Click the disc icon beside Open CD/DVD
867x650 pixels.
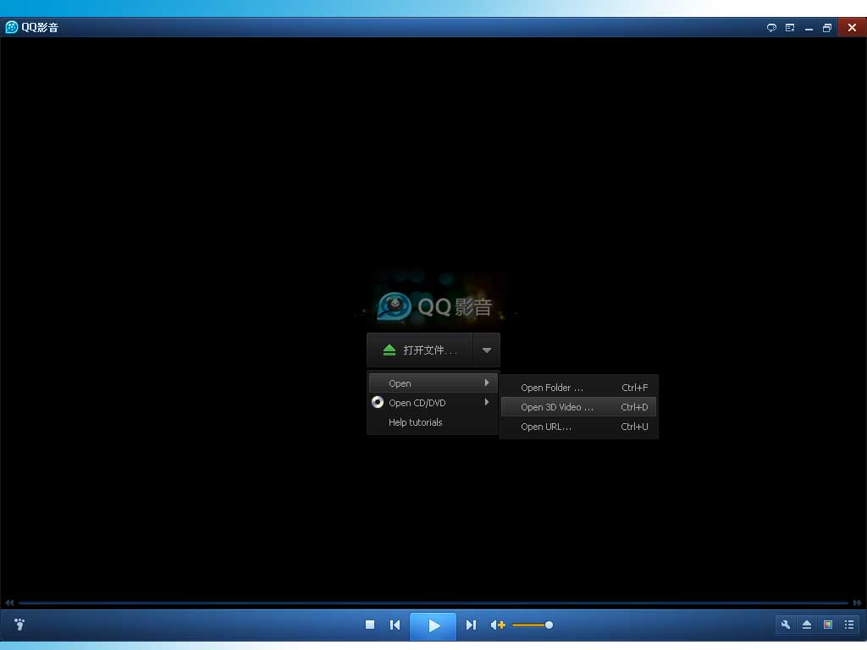(378, 402)
